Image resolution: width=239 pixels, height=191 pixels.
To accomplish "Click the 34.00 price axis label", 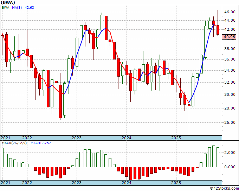I will coord(230,70).
